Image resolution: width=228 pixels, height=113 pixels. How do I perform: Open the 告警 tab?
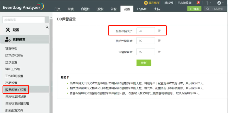pyautogui.click(x=114, y=9)
